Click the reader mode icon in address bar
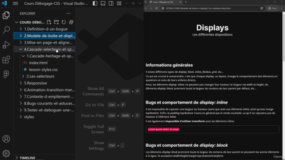The width and height of the screenshot is (285, 160). 262,8
